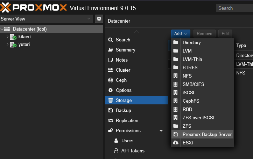Select the kitaeri node icon

point(13,37)
